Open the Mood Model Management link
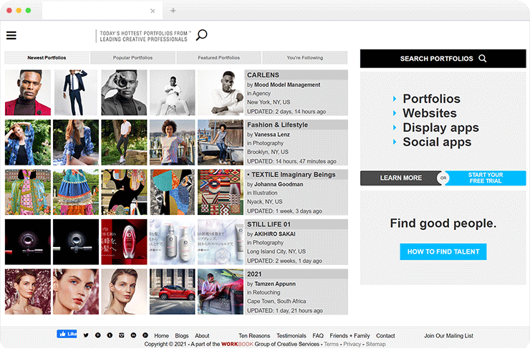Screen dimensions: 530x351 [x=287, y=85]
